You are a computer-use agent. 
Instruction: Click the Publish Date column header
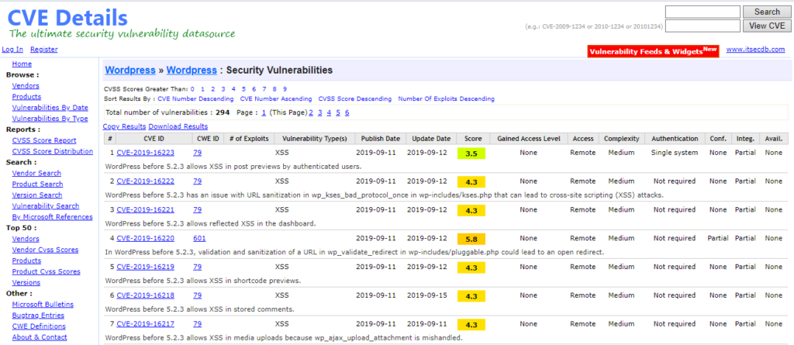(x=380, y=138)
